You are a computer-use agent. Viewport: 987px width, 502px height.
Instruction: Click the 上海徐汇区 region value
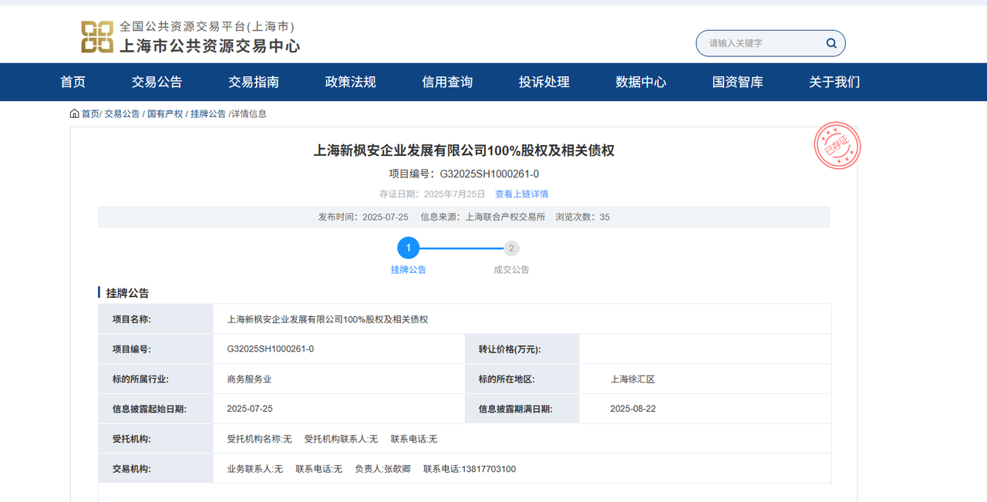632,379
